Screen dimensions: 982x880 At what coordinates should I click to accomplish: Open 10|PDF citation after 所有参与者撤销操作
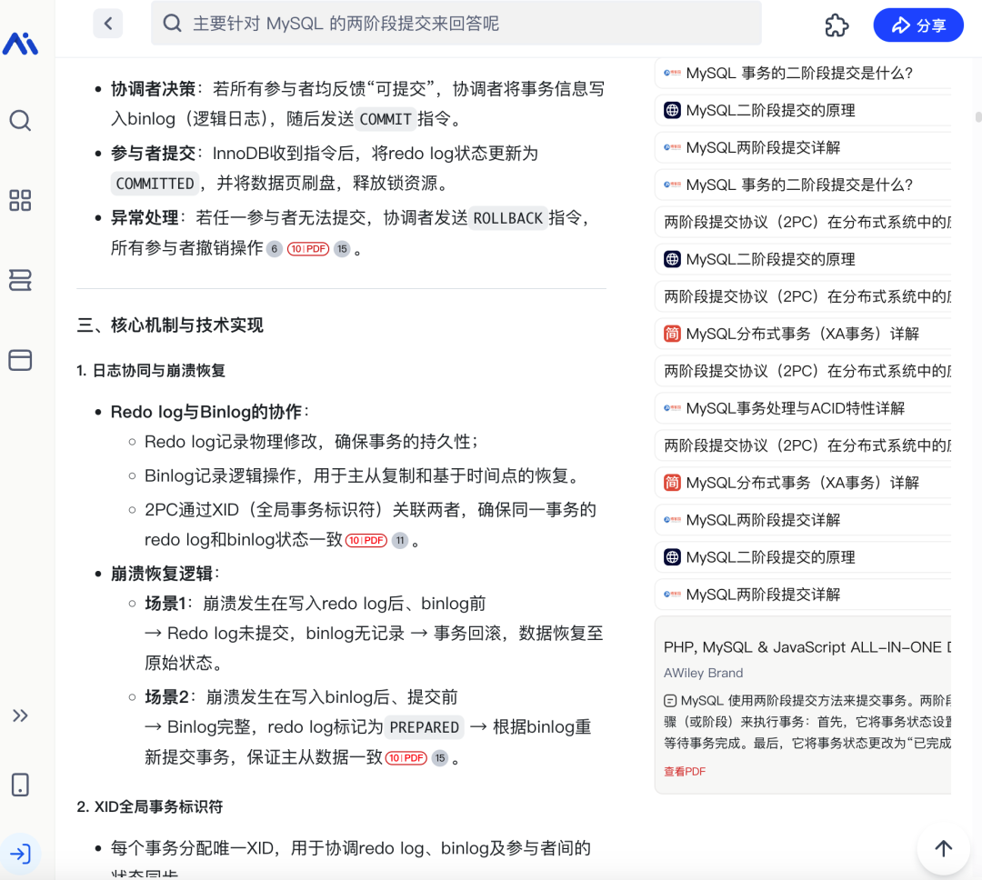(x=308, y=249)
